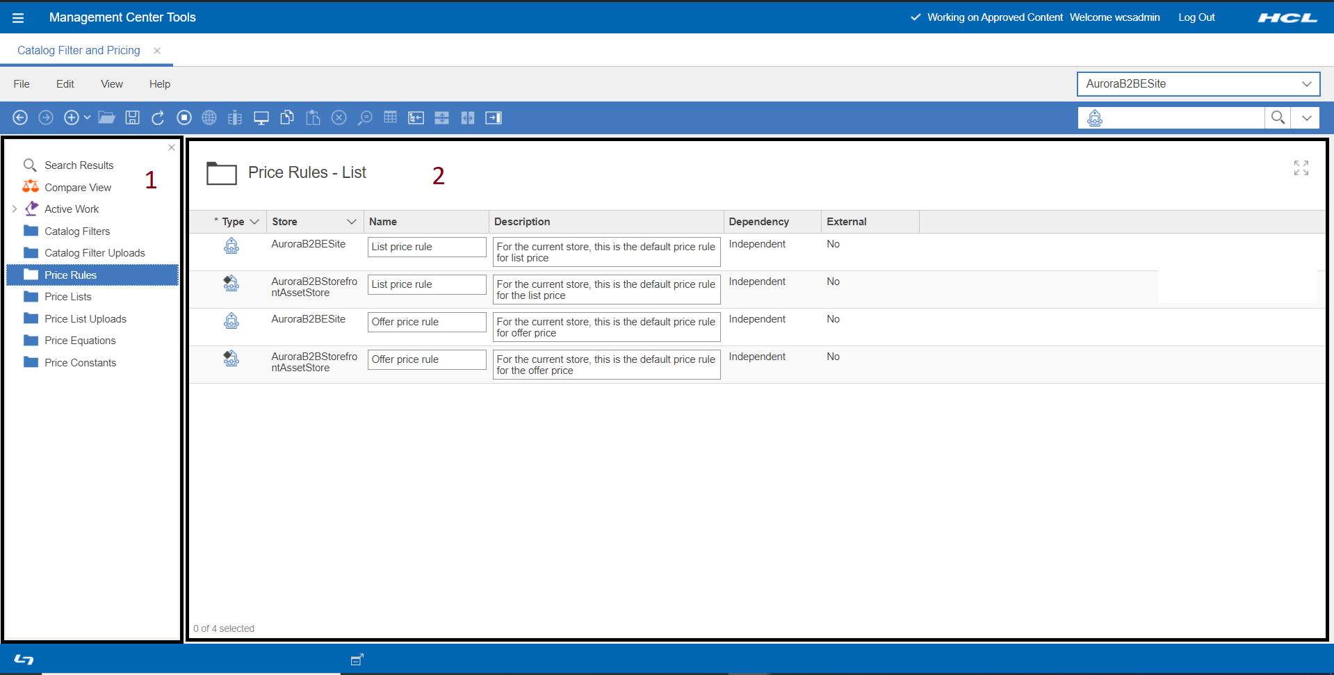Open the Edit menu

click(x=65, y=84)
